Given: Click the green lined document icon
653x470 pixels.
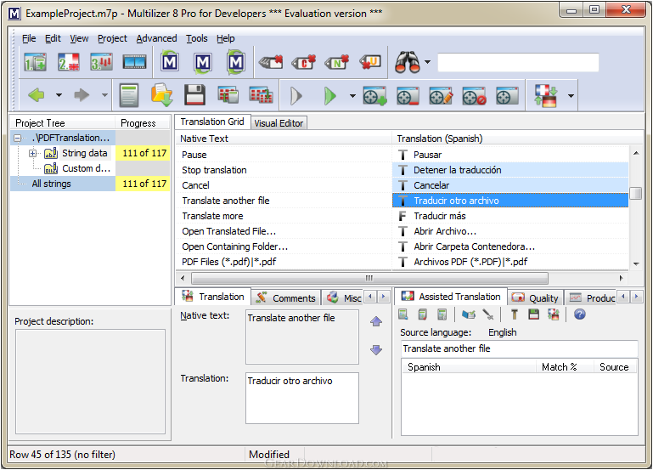Looking at the screenshot, I should pyautogui.click(x=129, y=95).
